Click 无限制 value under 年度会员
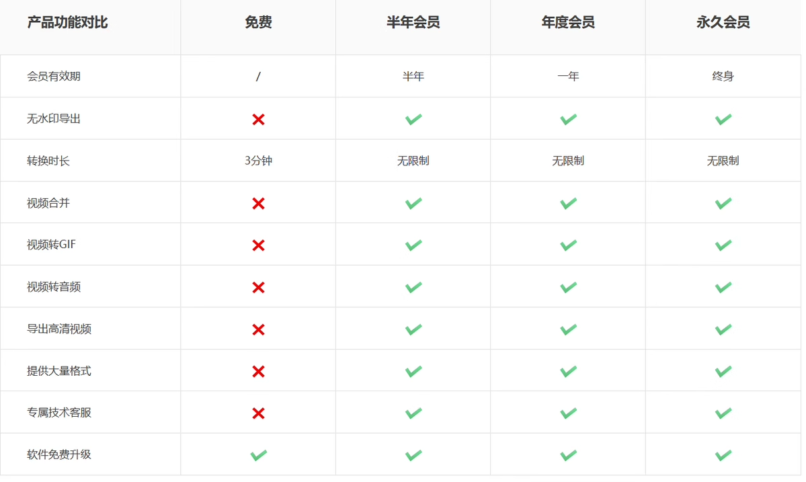The height and width of the screenshot is (482, 806). (568, 161)
